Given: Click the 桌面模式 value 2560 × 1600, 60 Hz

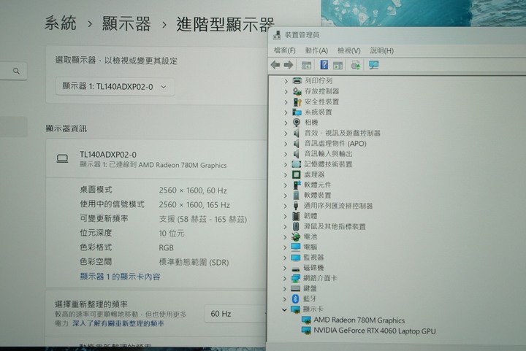Looking at the screenshot, I should click(x=193, y=190).
